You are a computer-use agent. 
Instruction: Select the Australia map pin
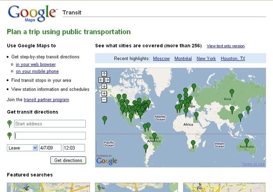247,143
